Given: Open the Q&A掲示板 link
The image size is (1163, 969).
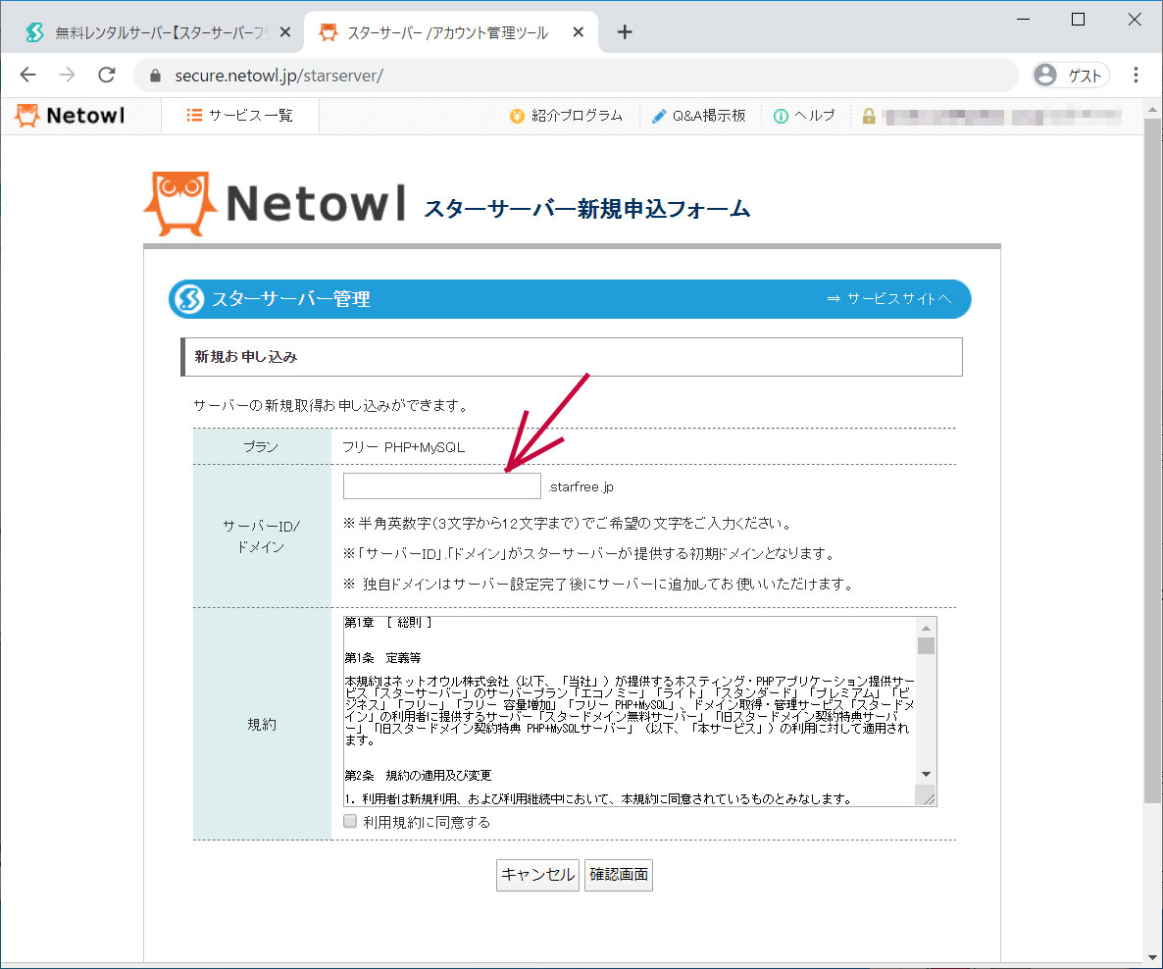Looking at the screenshot, I should point(699,116).
